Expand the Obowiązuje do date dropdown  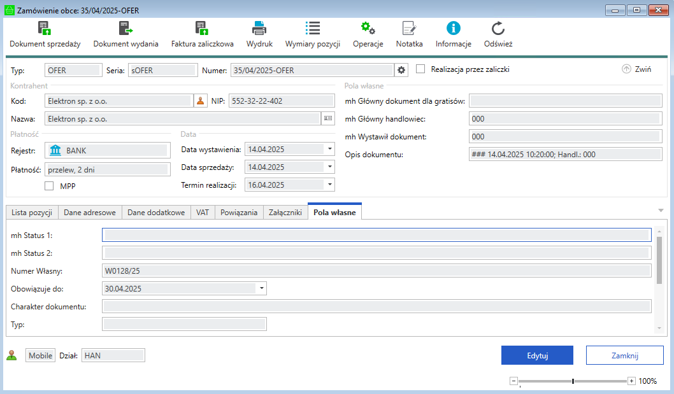[x=261, y=288]
